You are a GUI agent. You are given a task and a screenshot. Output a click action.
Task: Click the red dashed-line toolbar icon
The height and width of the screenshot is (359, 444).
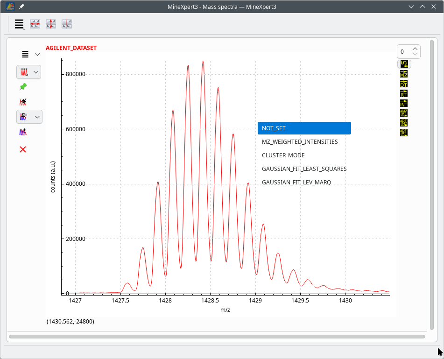pyautogui.click(x=67, y=24)
